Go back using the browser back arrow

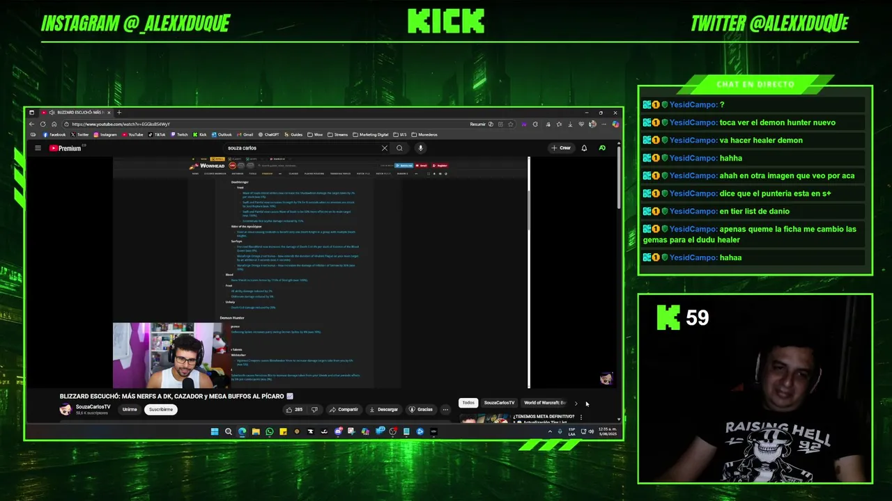pyautogui.click(x=32, y=124)
